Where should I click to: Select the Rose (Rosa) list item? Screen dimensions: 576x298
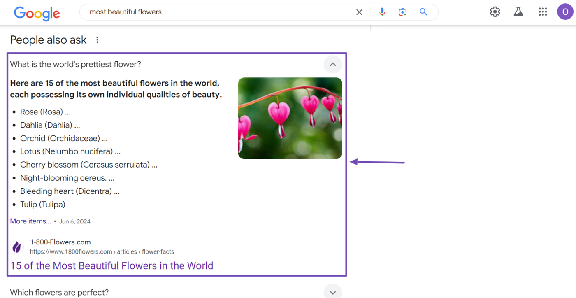click(45, 112)
